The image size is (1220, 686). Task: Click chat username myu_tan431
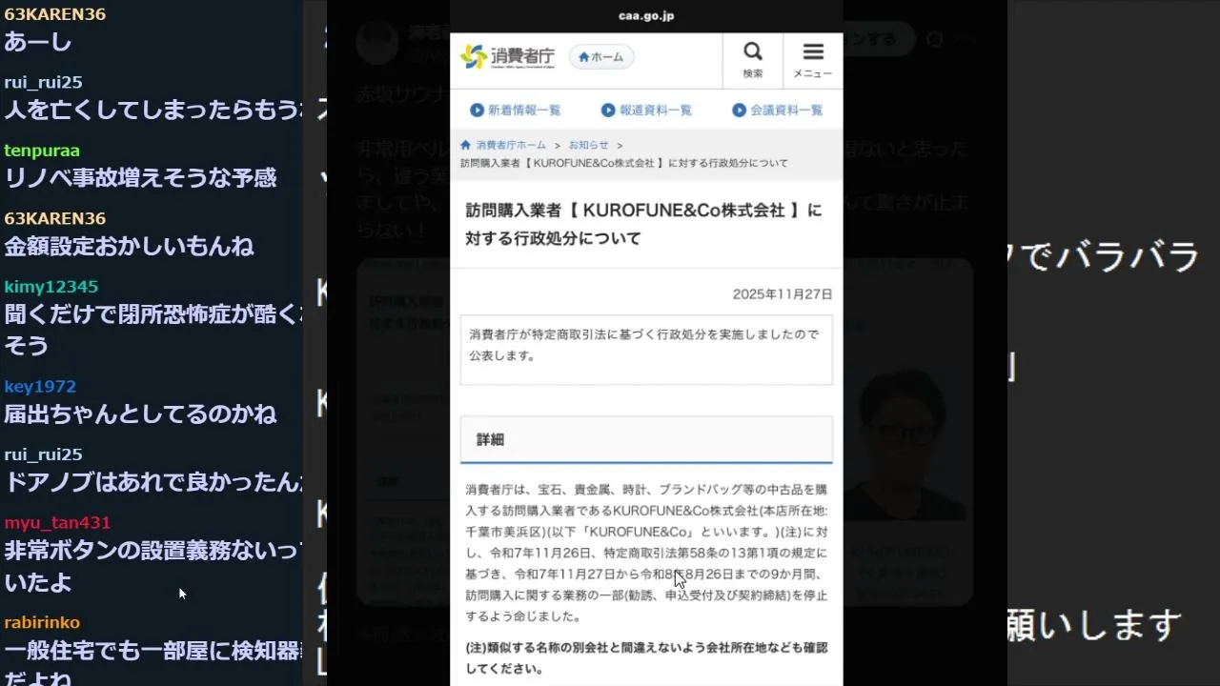click(x=57, y=523)
